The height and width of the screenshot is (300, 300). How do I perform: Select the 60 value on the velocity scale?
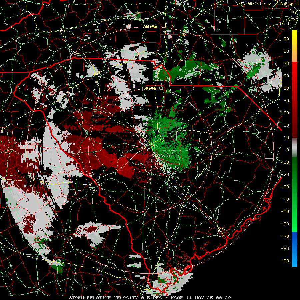(286, 76)
